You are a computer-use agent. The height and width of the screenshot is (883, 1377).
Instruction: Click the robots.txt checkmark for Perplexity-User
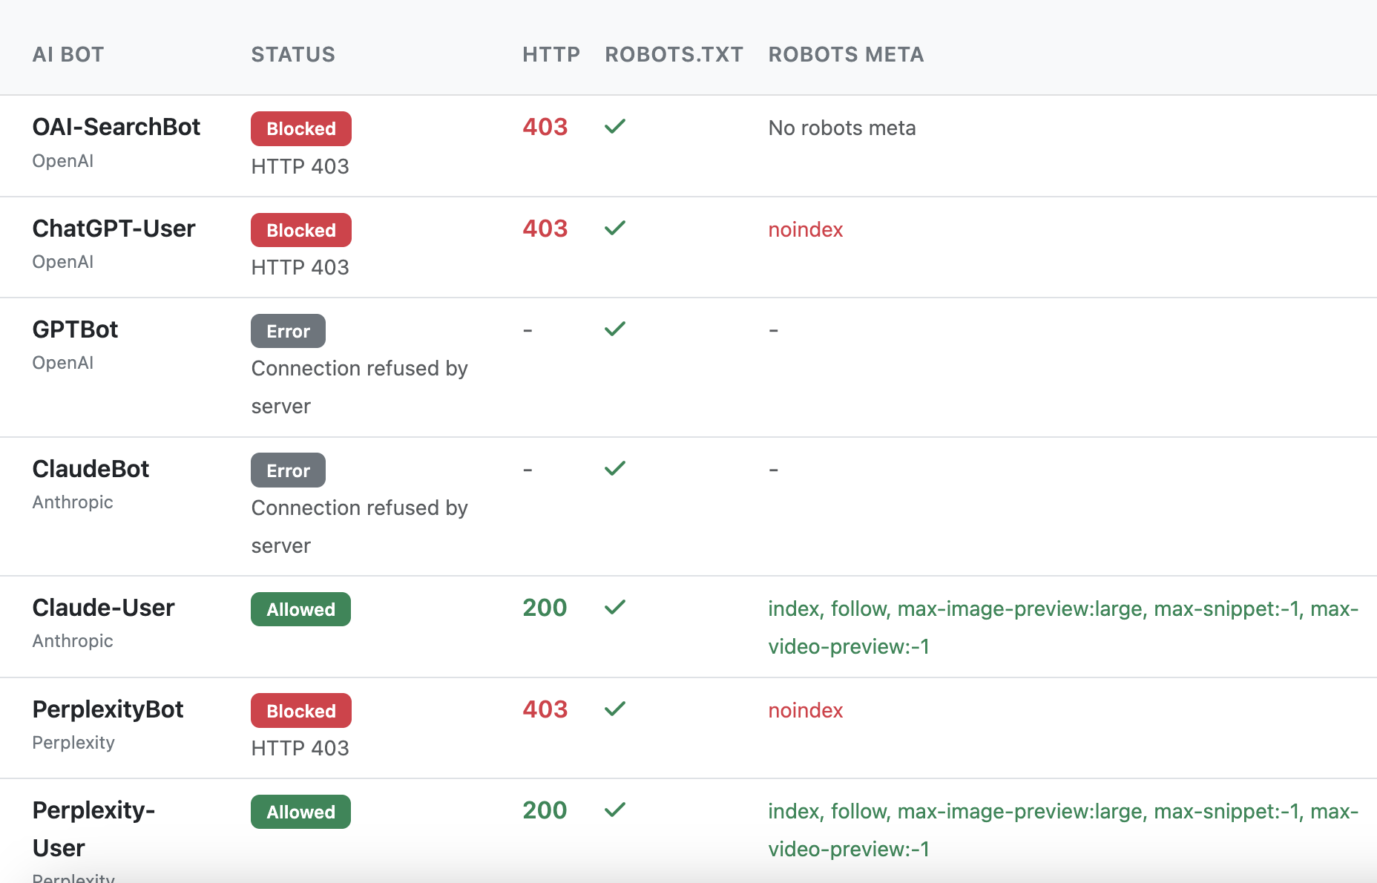click(615, 810)
